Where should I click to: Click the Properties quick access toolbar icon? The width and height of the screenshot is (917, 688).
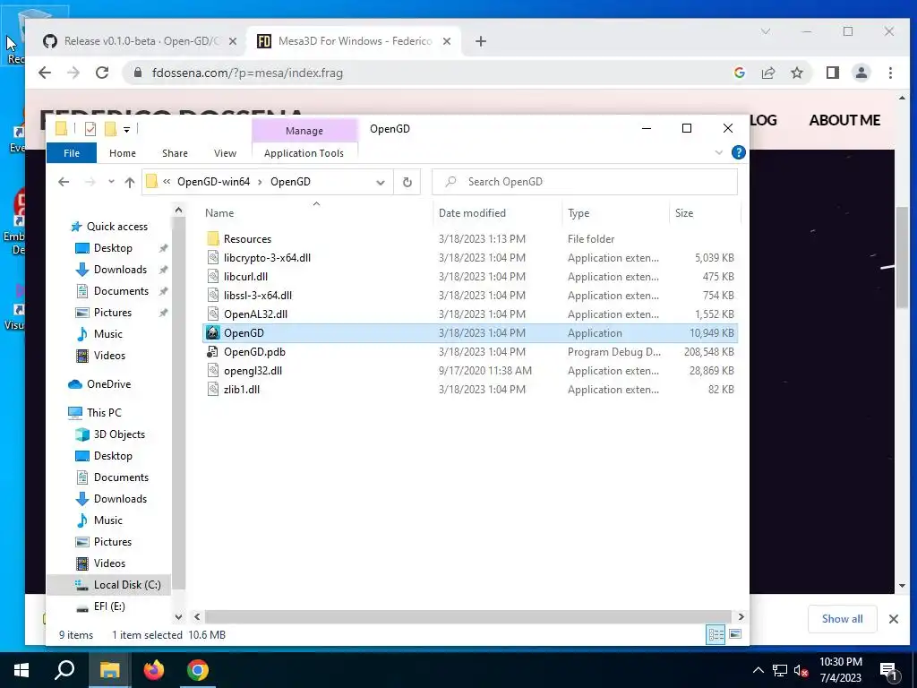(90, 129)
